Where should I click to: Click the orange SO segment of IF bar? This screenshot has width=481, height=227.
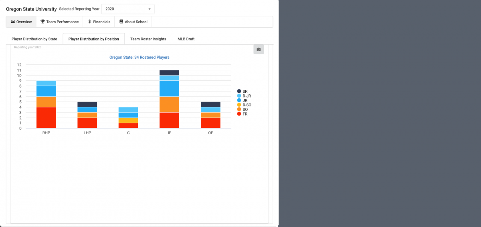(170, 104)
